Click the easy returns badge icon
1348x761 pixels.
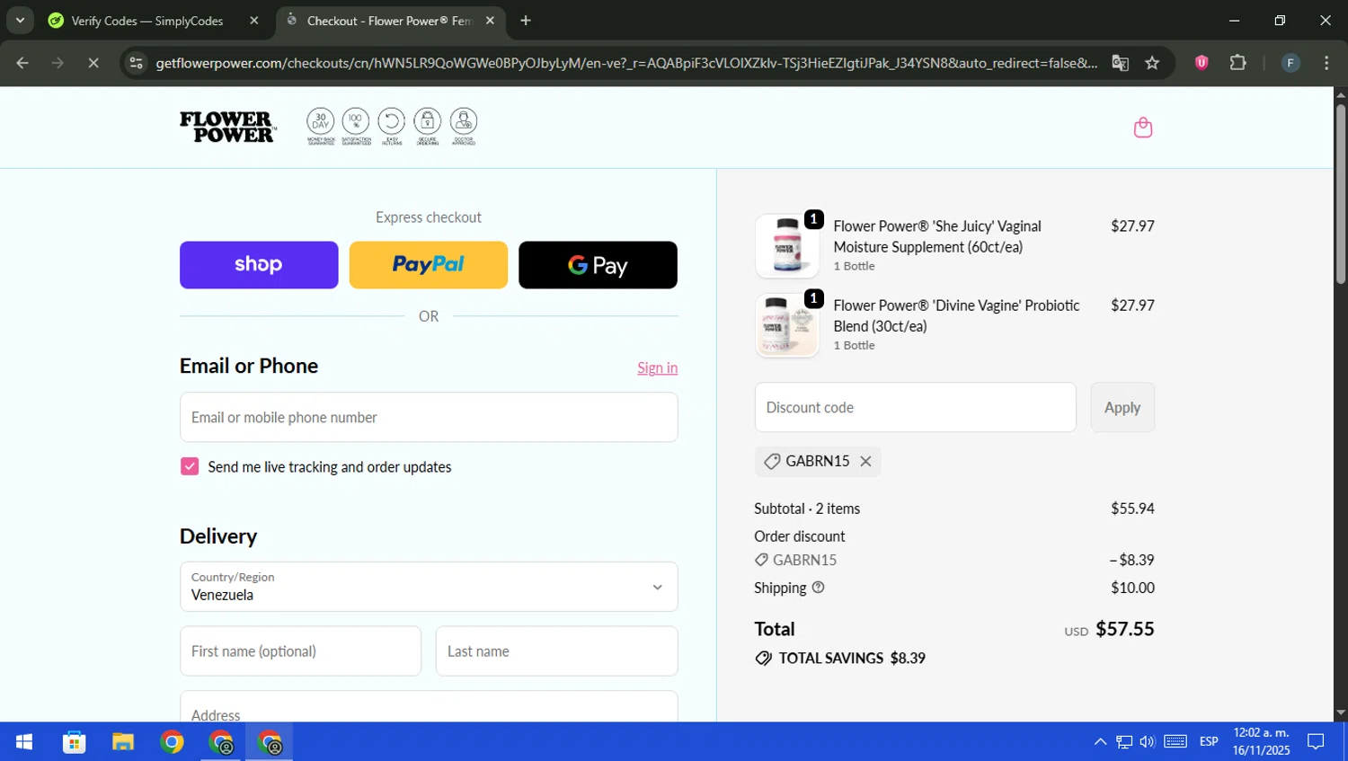click(x=392, y=127)
